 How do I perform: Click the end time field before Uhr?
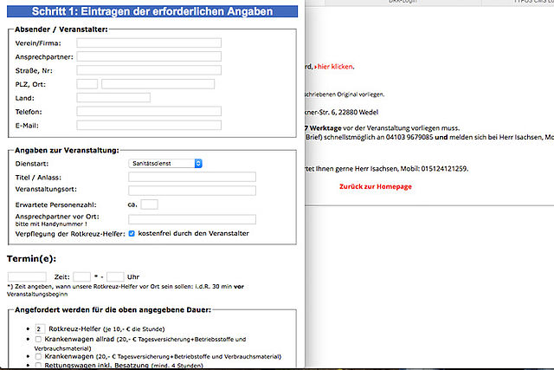[115, 276]
